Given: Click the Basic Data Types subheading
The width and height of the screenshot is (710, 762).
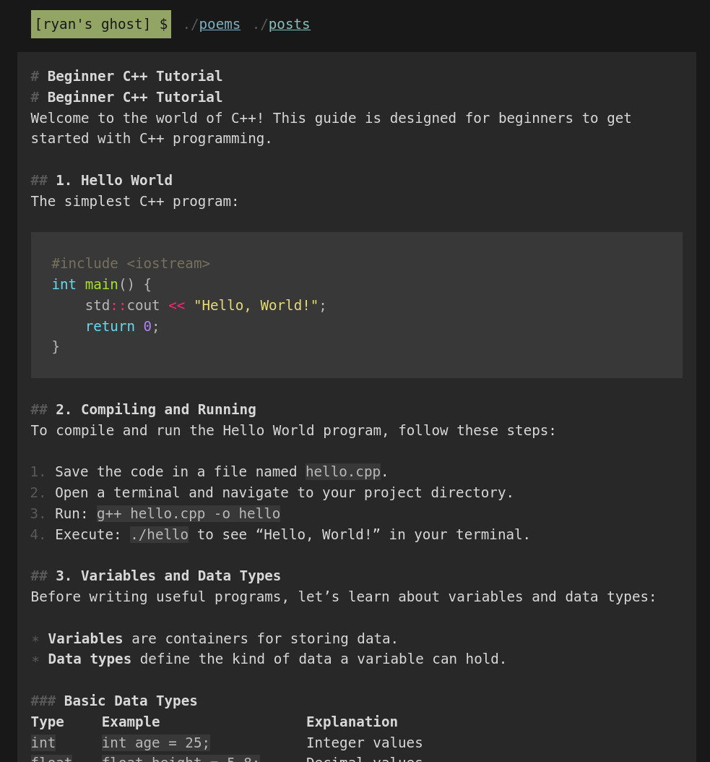Looking at the screenshot, I should pos(130,701).
